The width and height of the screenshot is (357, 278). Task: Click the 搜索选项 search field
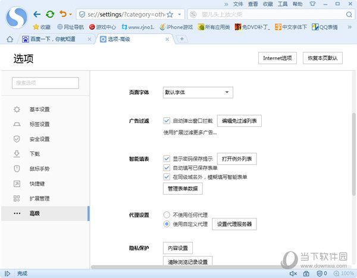click(45, 83)
